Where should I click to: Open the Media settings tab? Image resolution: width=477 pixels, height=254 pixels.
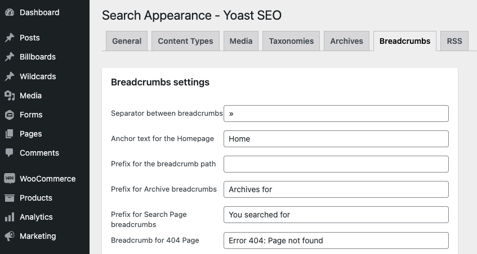[x=241, y=41]
